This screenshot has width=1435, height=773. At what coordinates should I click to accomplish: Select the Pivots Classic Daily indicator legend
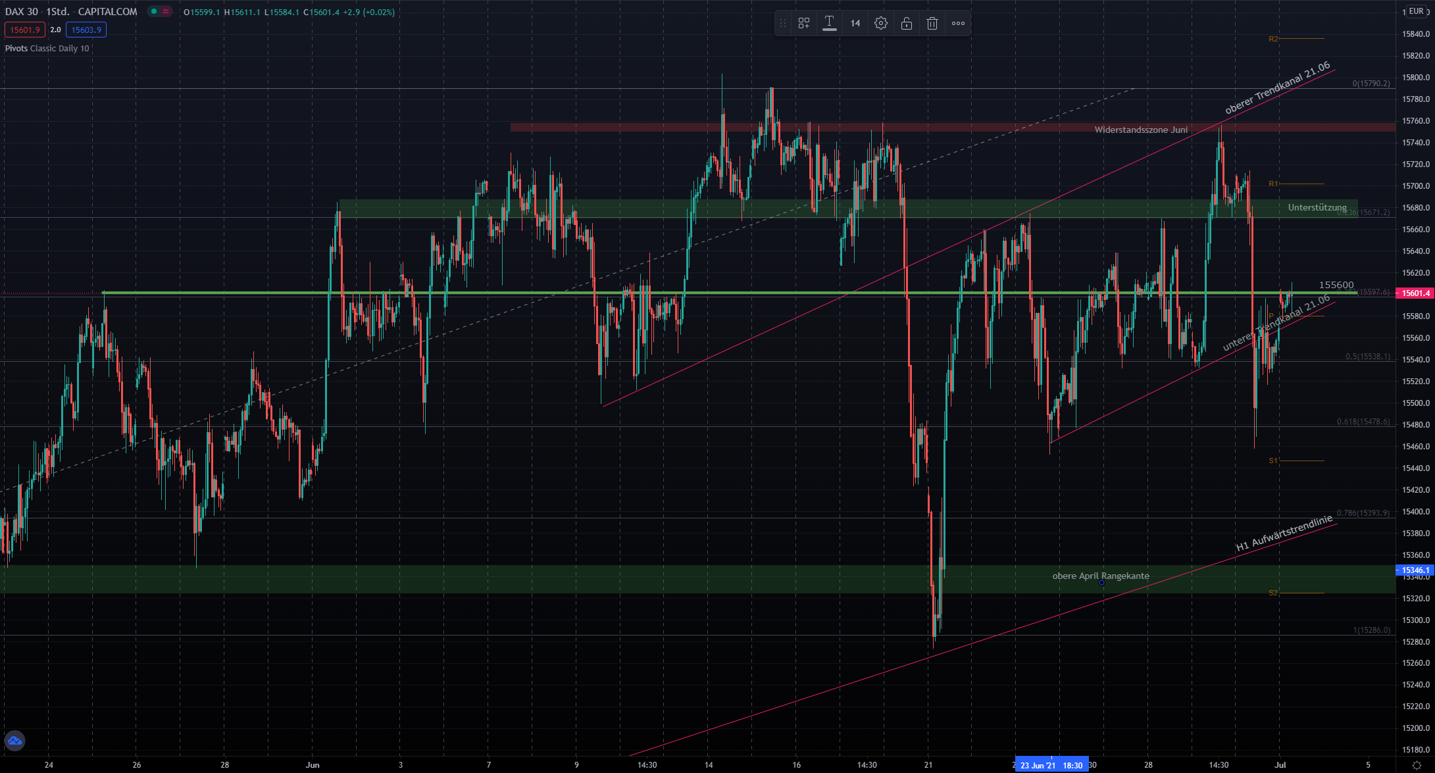(47, 48)
